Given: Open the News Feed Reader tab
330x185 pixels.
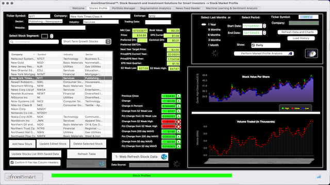Looking at the screenshot, I should pos(188,8).
